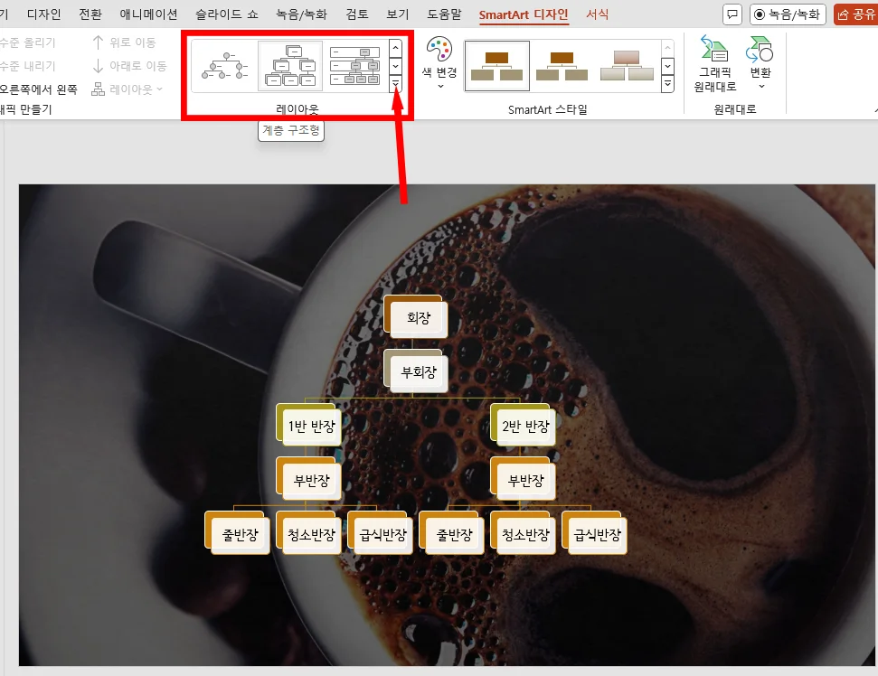Expand the 색 변경 dropdown chevron
Screen dimensions: 878x676
440,86
